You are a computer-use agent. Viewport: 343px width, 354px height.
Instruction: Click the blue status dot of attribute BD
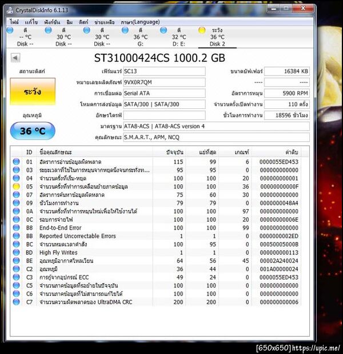point(16,252)
